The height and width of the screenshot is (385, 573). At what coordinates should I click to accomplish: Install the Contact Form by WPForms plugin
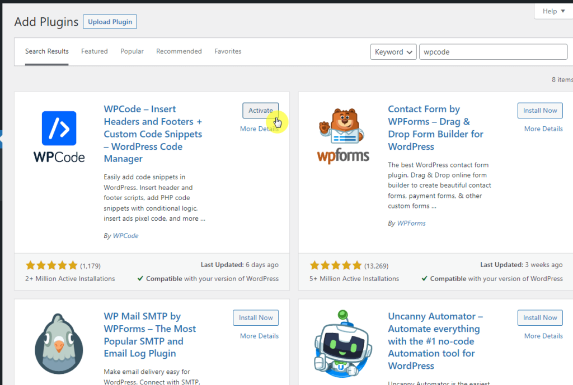[540, 111]
